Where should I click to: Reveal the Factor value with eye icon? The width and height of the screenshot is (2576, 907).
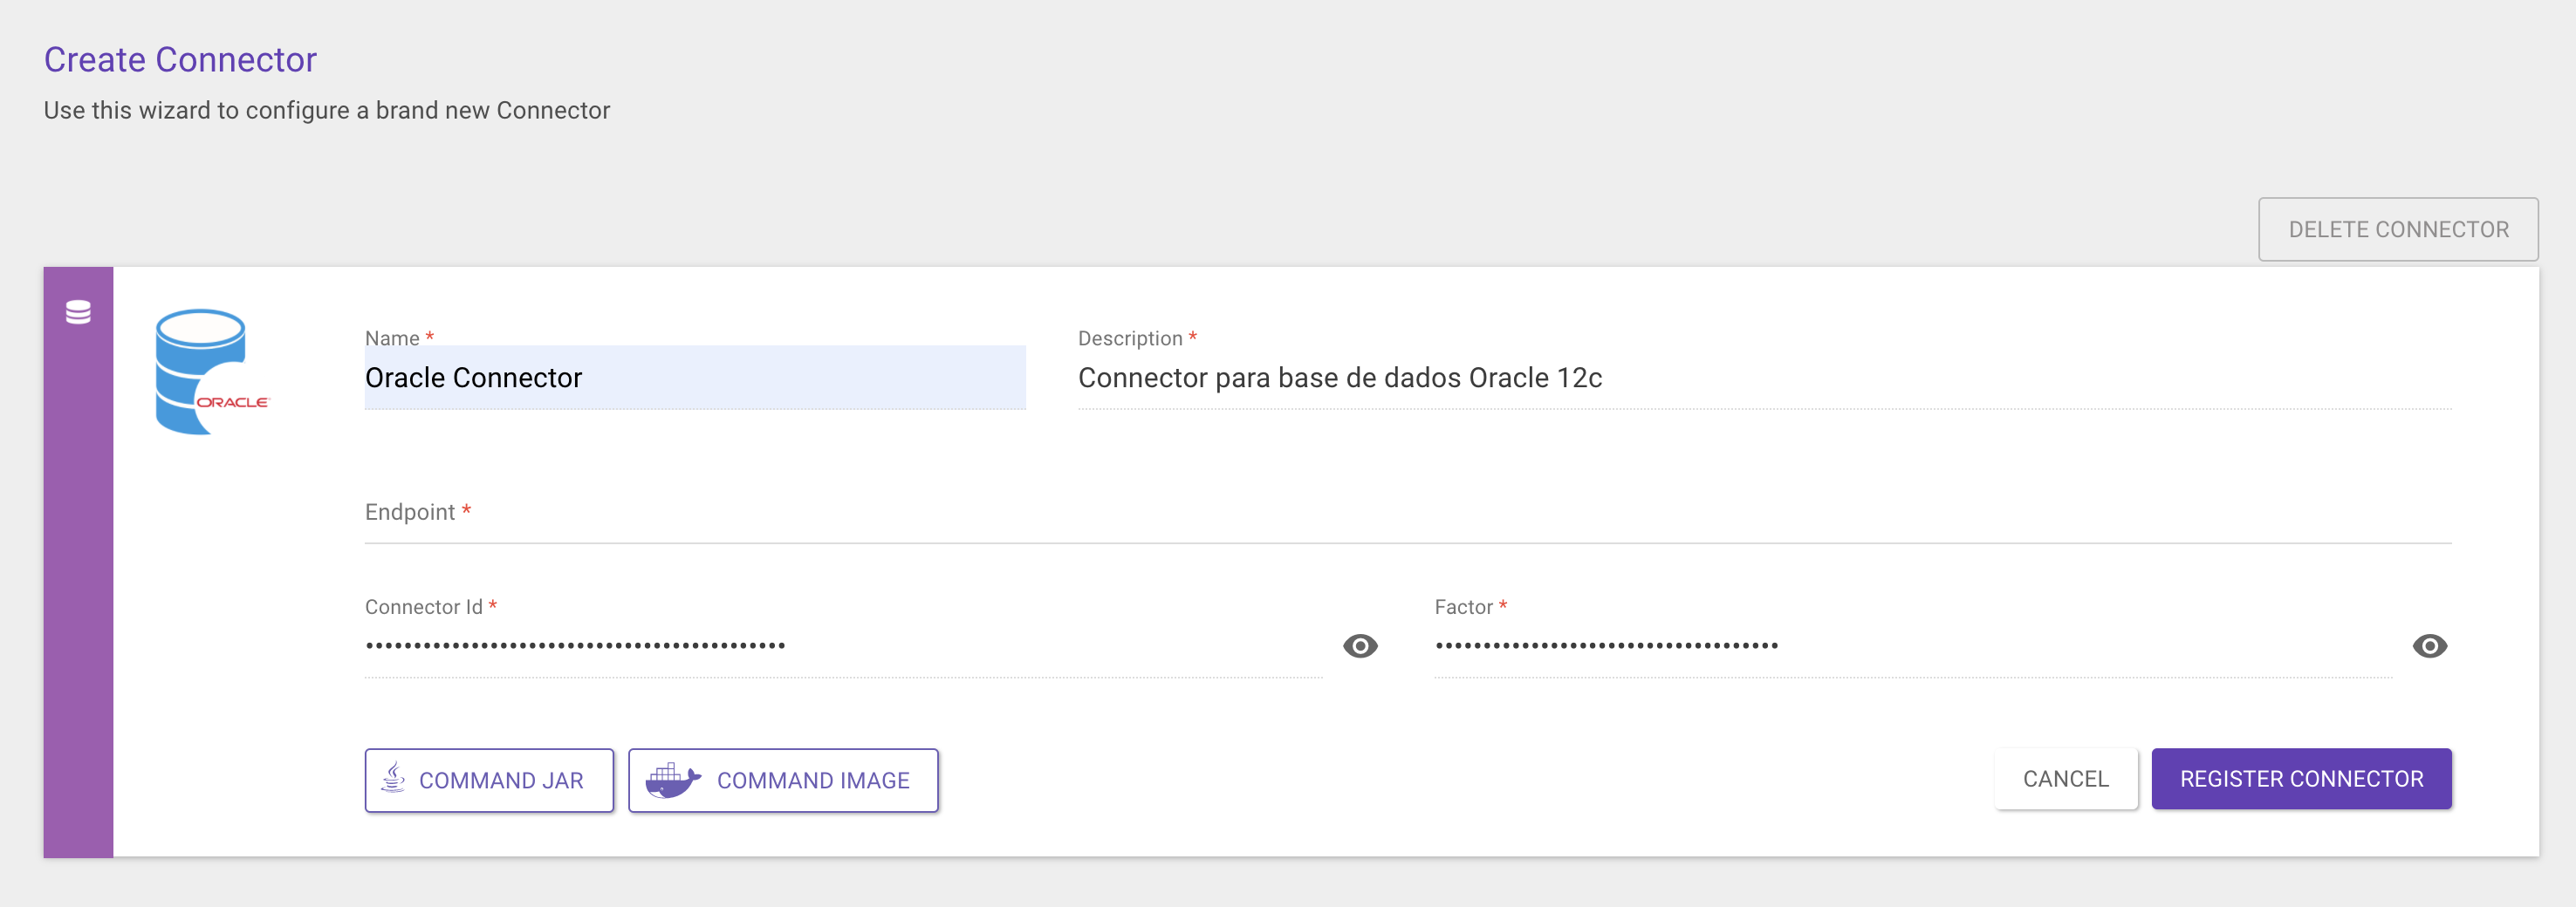(2428, 645)
